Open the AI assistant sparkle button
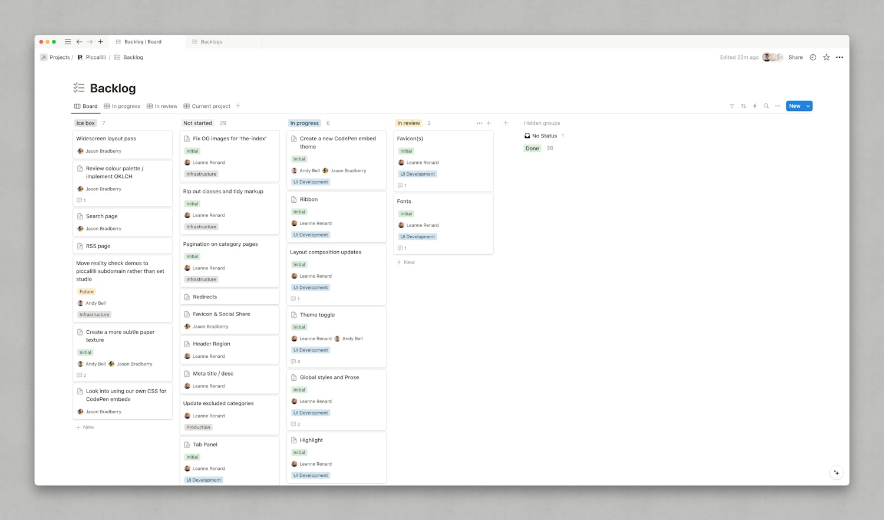 (836, 473)
